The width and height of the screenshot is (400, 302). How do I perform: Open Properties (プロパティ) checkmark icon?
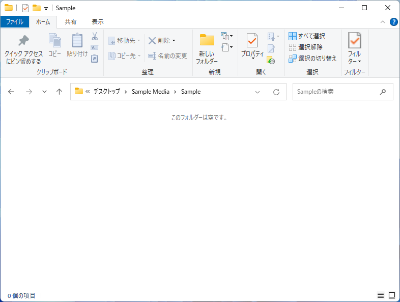point(252,41)
